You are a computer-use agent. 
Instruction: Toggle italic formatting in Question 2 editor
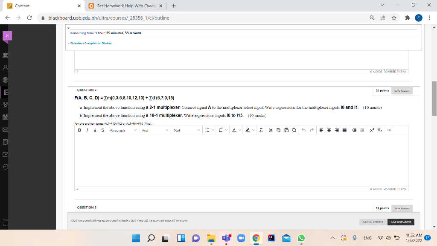(87, 130)
